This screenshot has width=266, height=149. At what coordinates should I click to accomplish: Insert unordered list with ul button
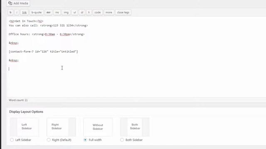pyautogui.click(x=75, y=12)
